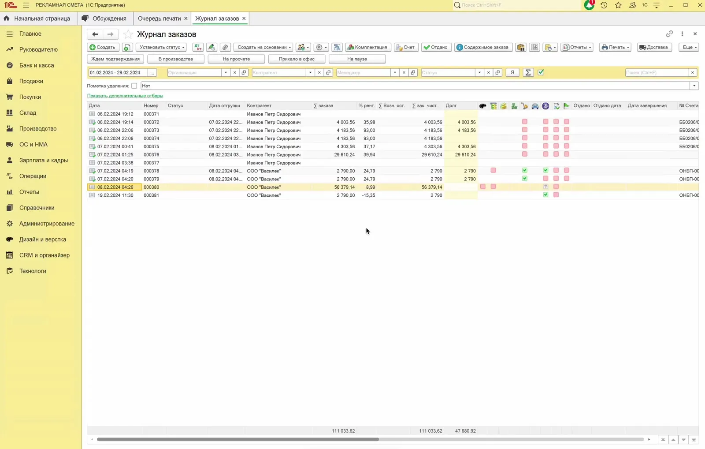Expand the Организация filter dropdown arrow
This screenshot has height=449, width=705.
(x=226, y=72)
